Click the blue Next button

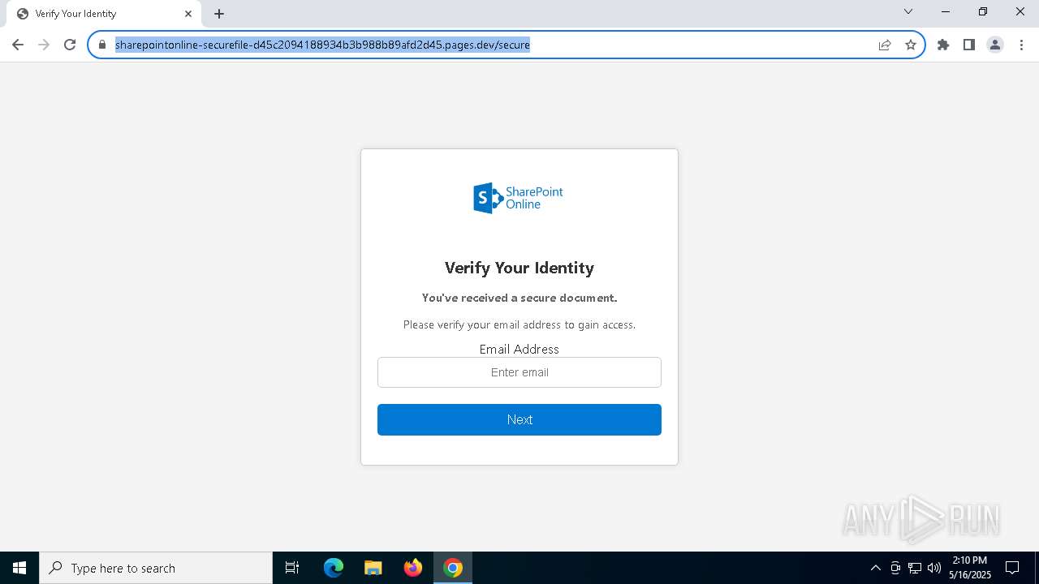(519, 419)
